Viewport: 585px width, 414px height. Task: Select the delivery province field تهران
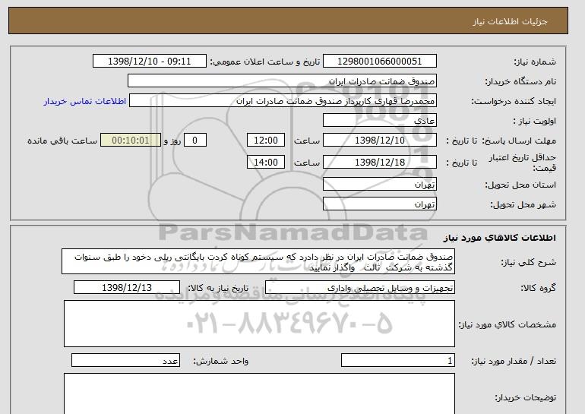point(380,185)
